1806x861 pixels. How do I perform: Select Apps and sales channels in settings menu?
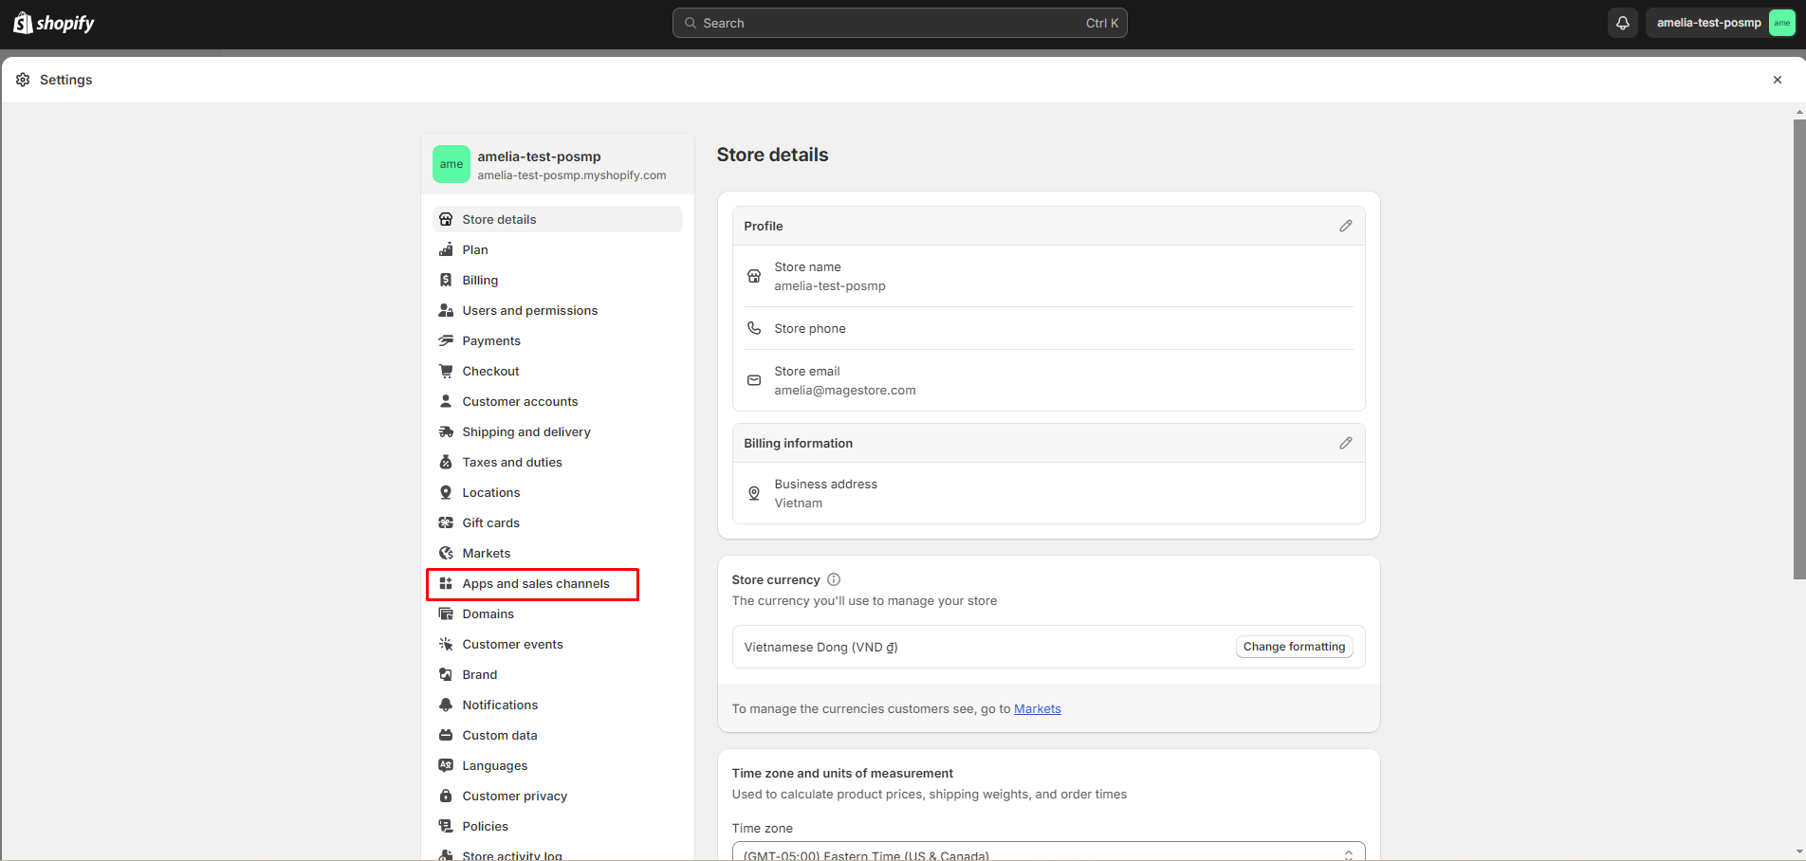coord(535,583)
